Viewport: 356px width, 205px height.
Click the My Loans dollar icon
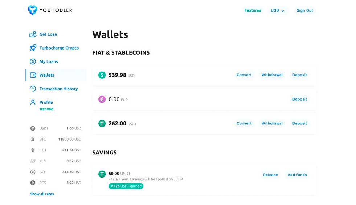[33, 61]
